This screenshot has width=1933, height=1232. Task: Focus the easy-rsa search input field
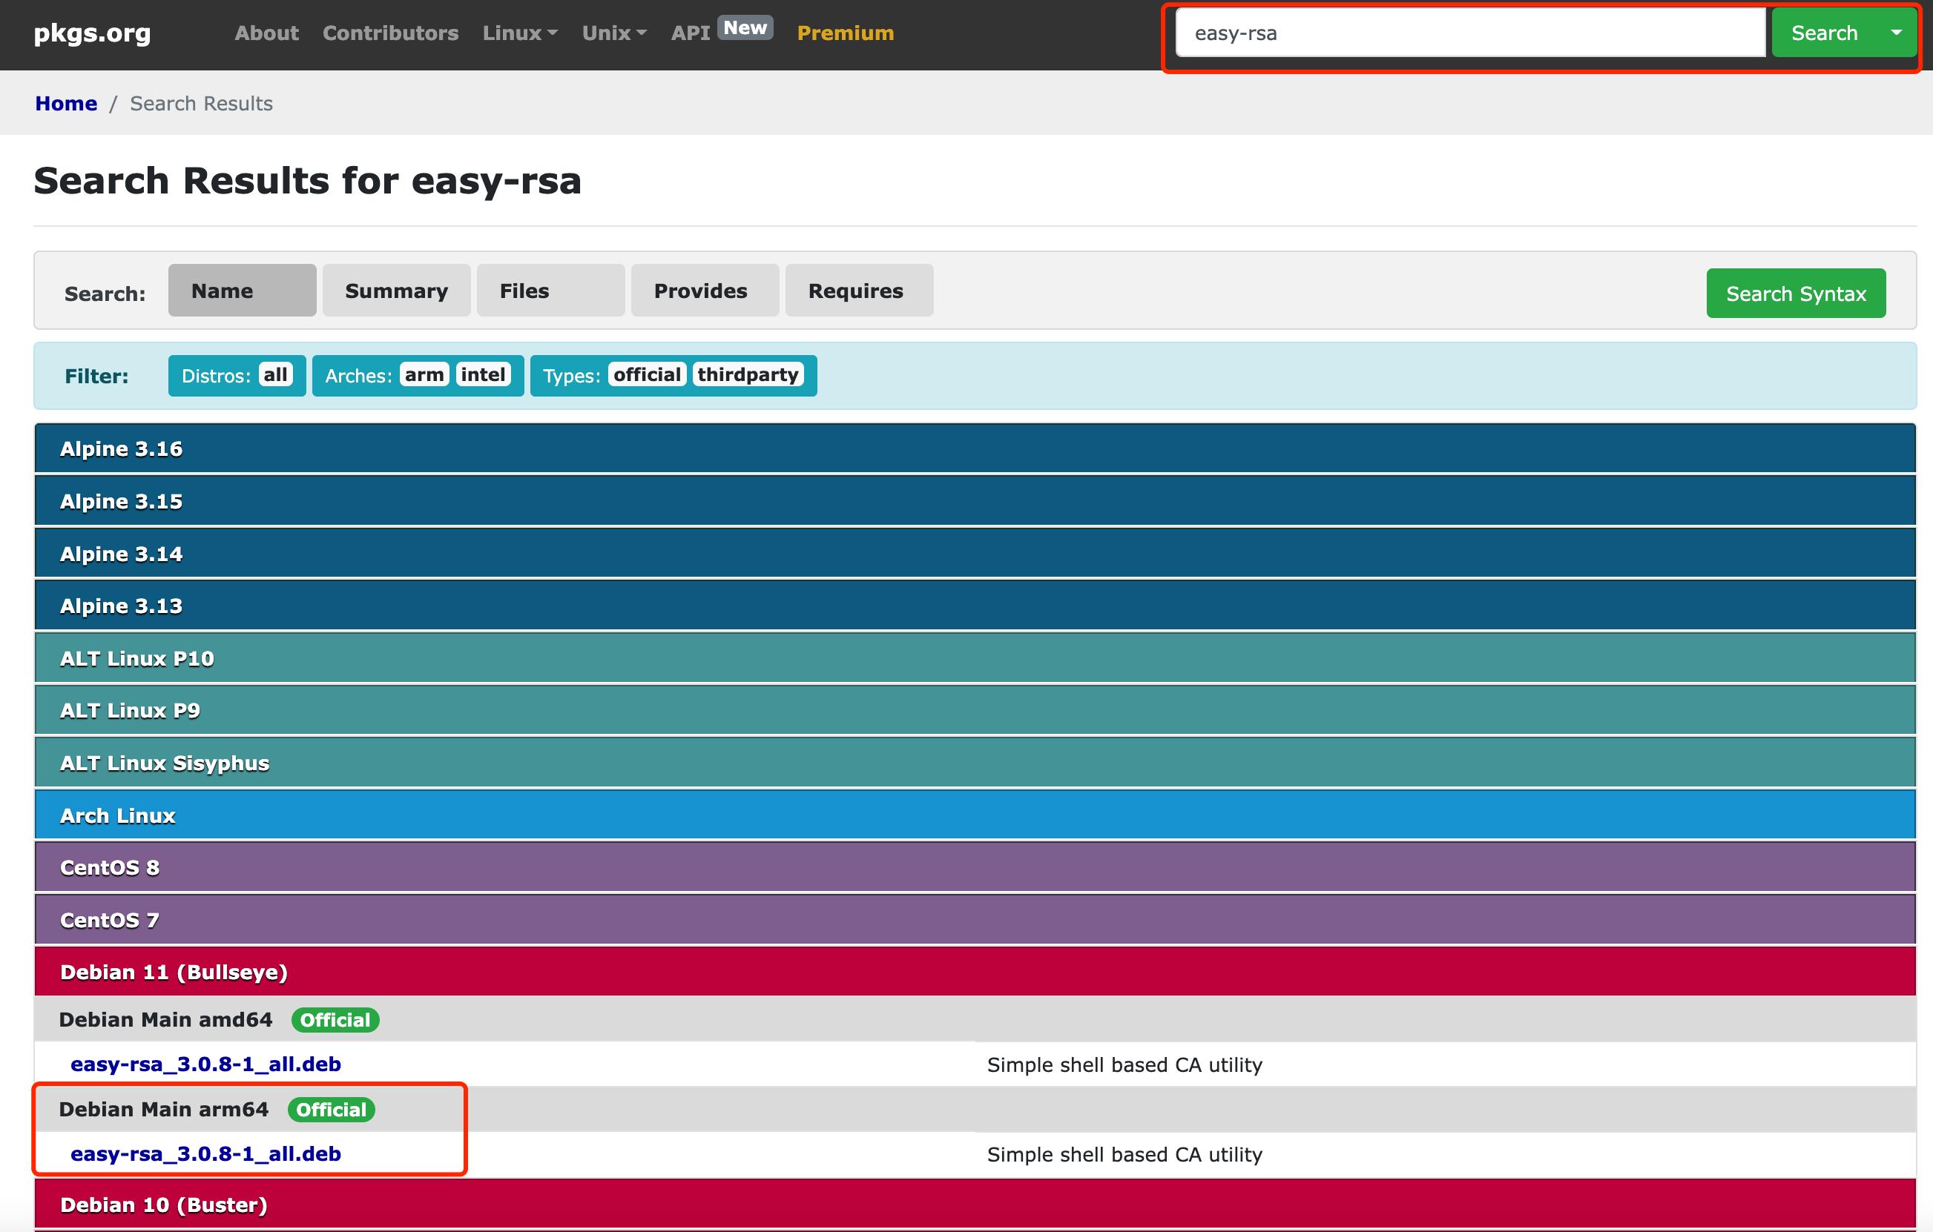(x=1469, y=33)
